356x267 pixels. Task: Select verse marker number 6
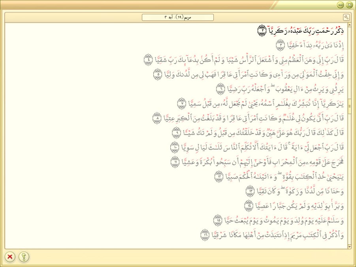(x=220, y=89)
